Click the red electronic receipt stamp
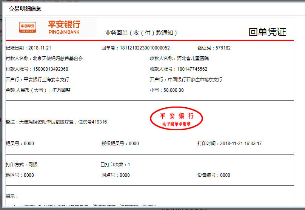Screen dimensions: 305x210 coord(176,118)
